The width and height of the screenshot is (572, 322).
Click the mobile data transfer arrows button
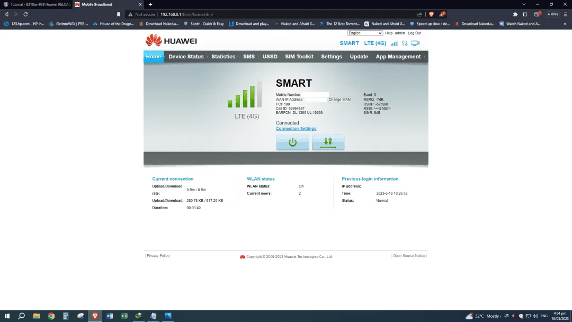coord(328,142)
